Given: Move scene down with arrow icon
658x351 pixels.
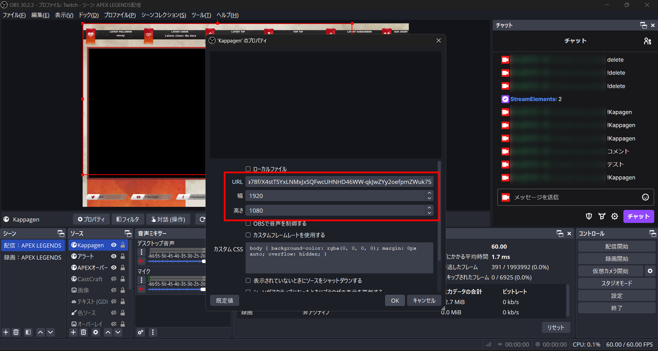Looking at the screenshot, I should 50,332.
